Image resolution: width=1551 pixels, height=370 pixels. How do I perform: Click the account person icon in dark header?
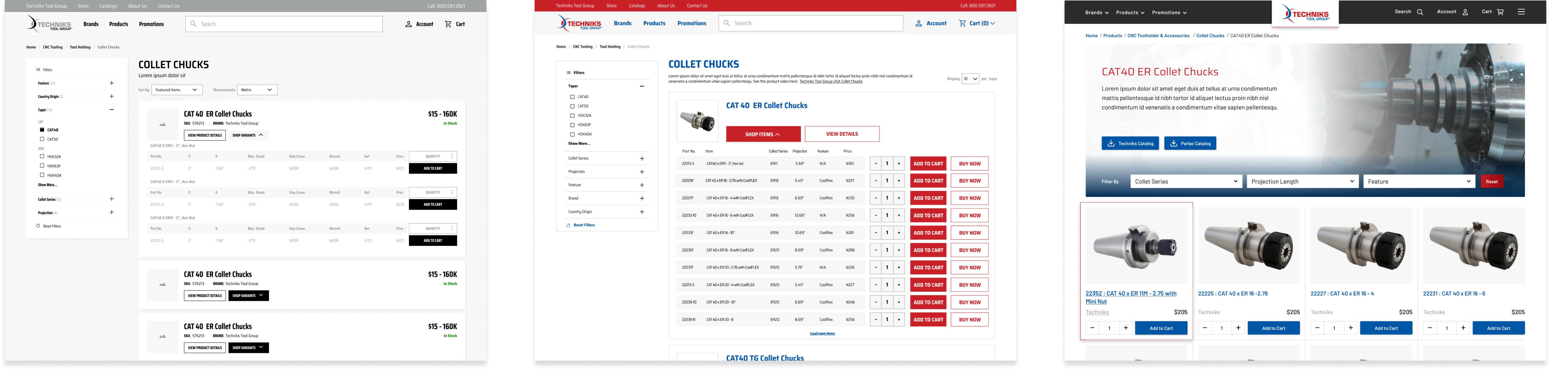[x=1465, y=12]
